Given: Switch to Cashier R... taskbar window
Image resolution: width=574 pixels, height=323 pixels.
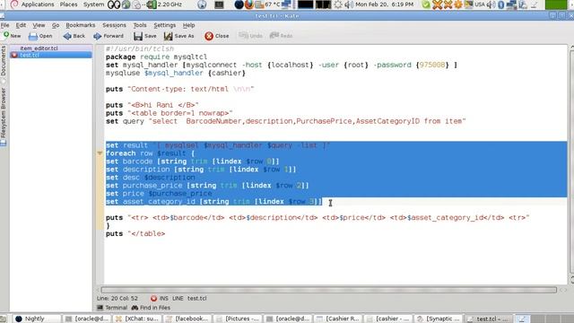Looking at the screenshot, I should tap(337, 319).
